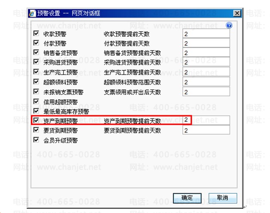Click the 取消 button to cancel
Image resolution: width=270 pixels, height=213 pixels.
coord(223,198)
